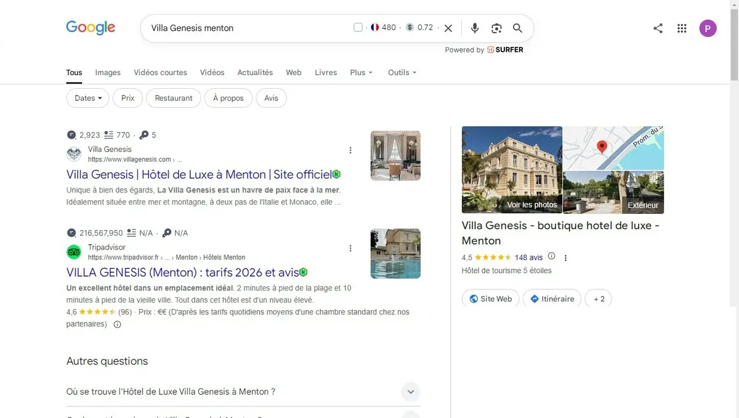Image resolution: width=739 pixels, height=418 pixels.
Task: Expand the question about where the hotel is
Action: (243, 392)
